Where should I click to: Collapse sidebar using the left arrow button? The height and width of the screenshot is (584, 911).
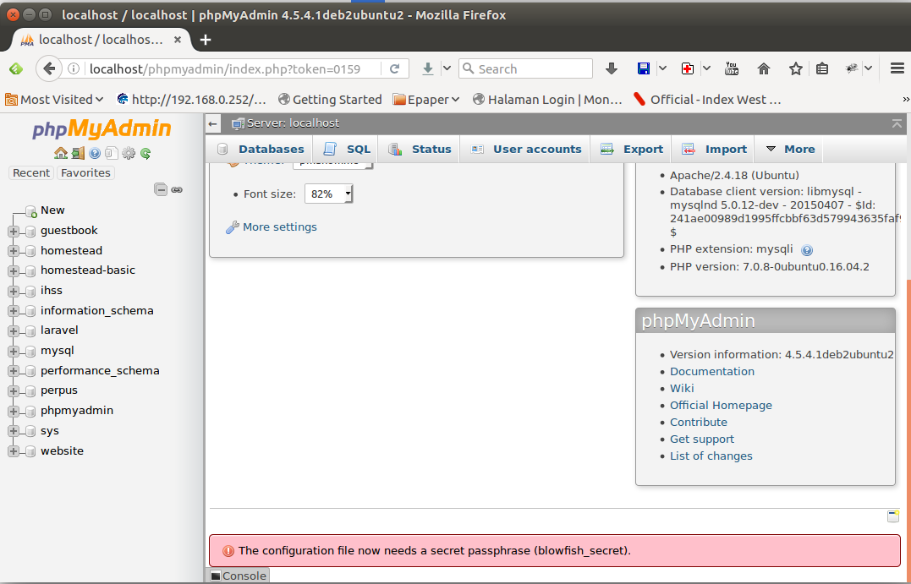pos(212,123)
